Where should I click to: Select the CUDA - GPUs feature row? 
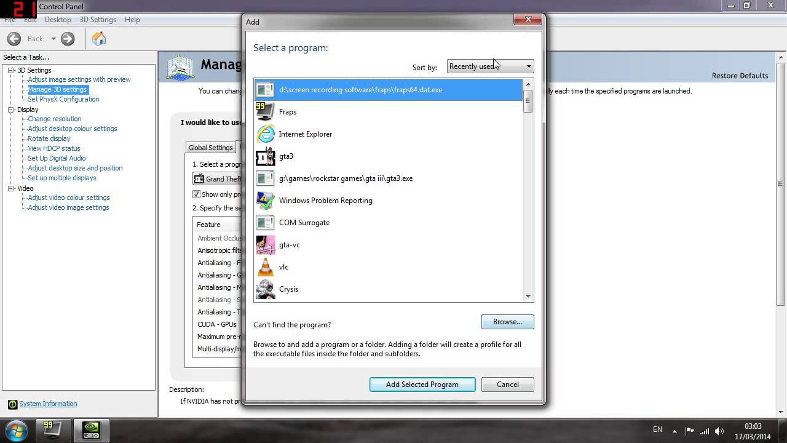coord(217,324)
